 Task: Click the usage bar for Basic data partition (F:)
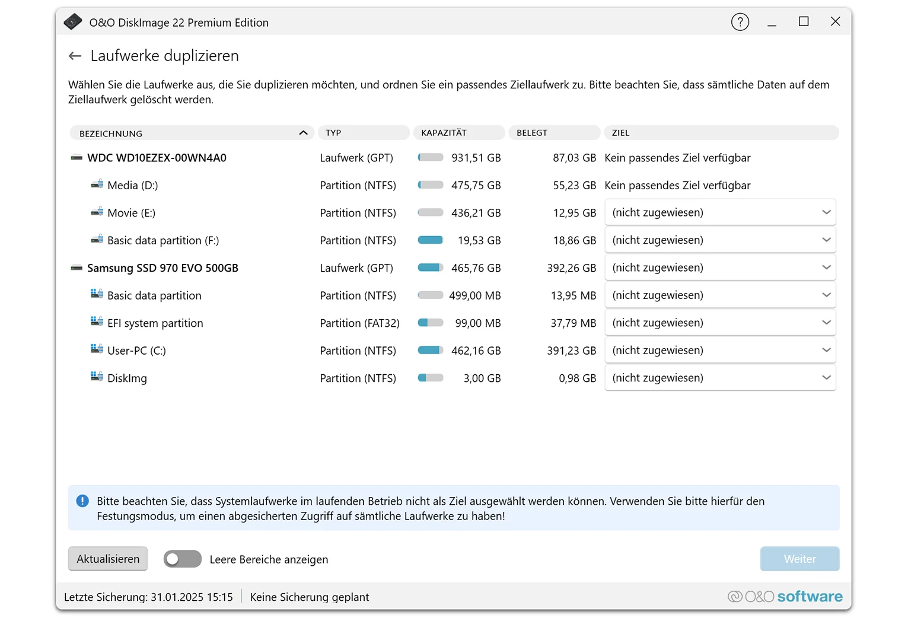(431, 240)
